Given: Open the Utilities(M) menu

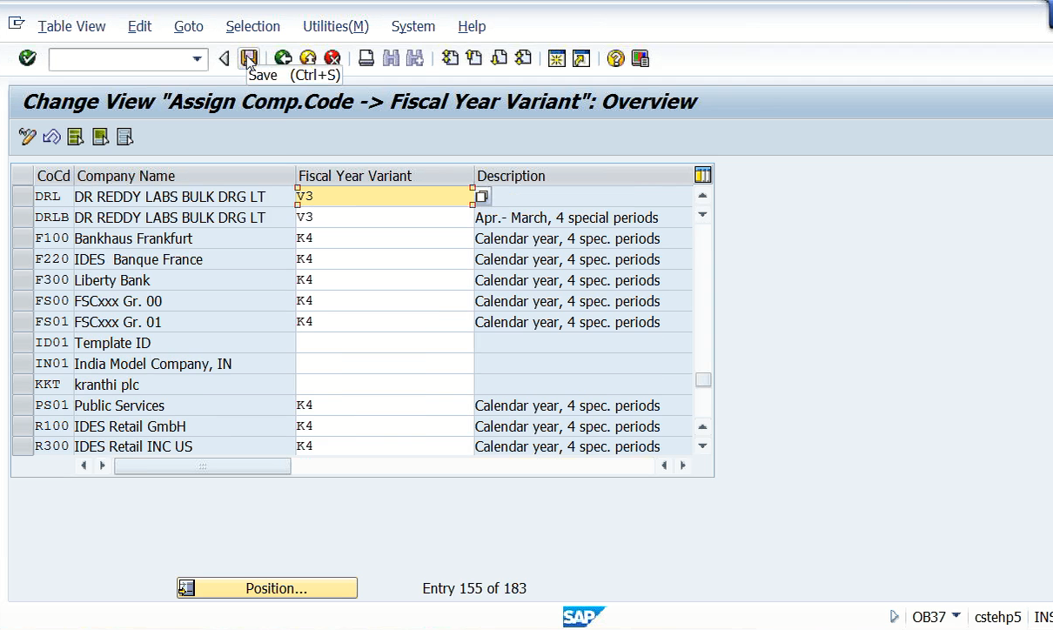Looking at the screenshot, I should pyautogui.click(x=336, y=26).
